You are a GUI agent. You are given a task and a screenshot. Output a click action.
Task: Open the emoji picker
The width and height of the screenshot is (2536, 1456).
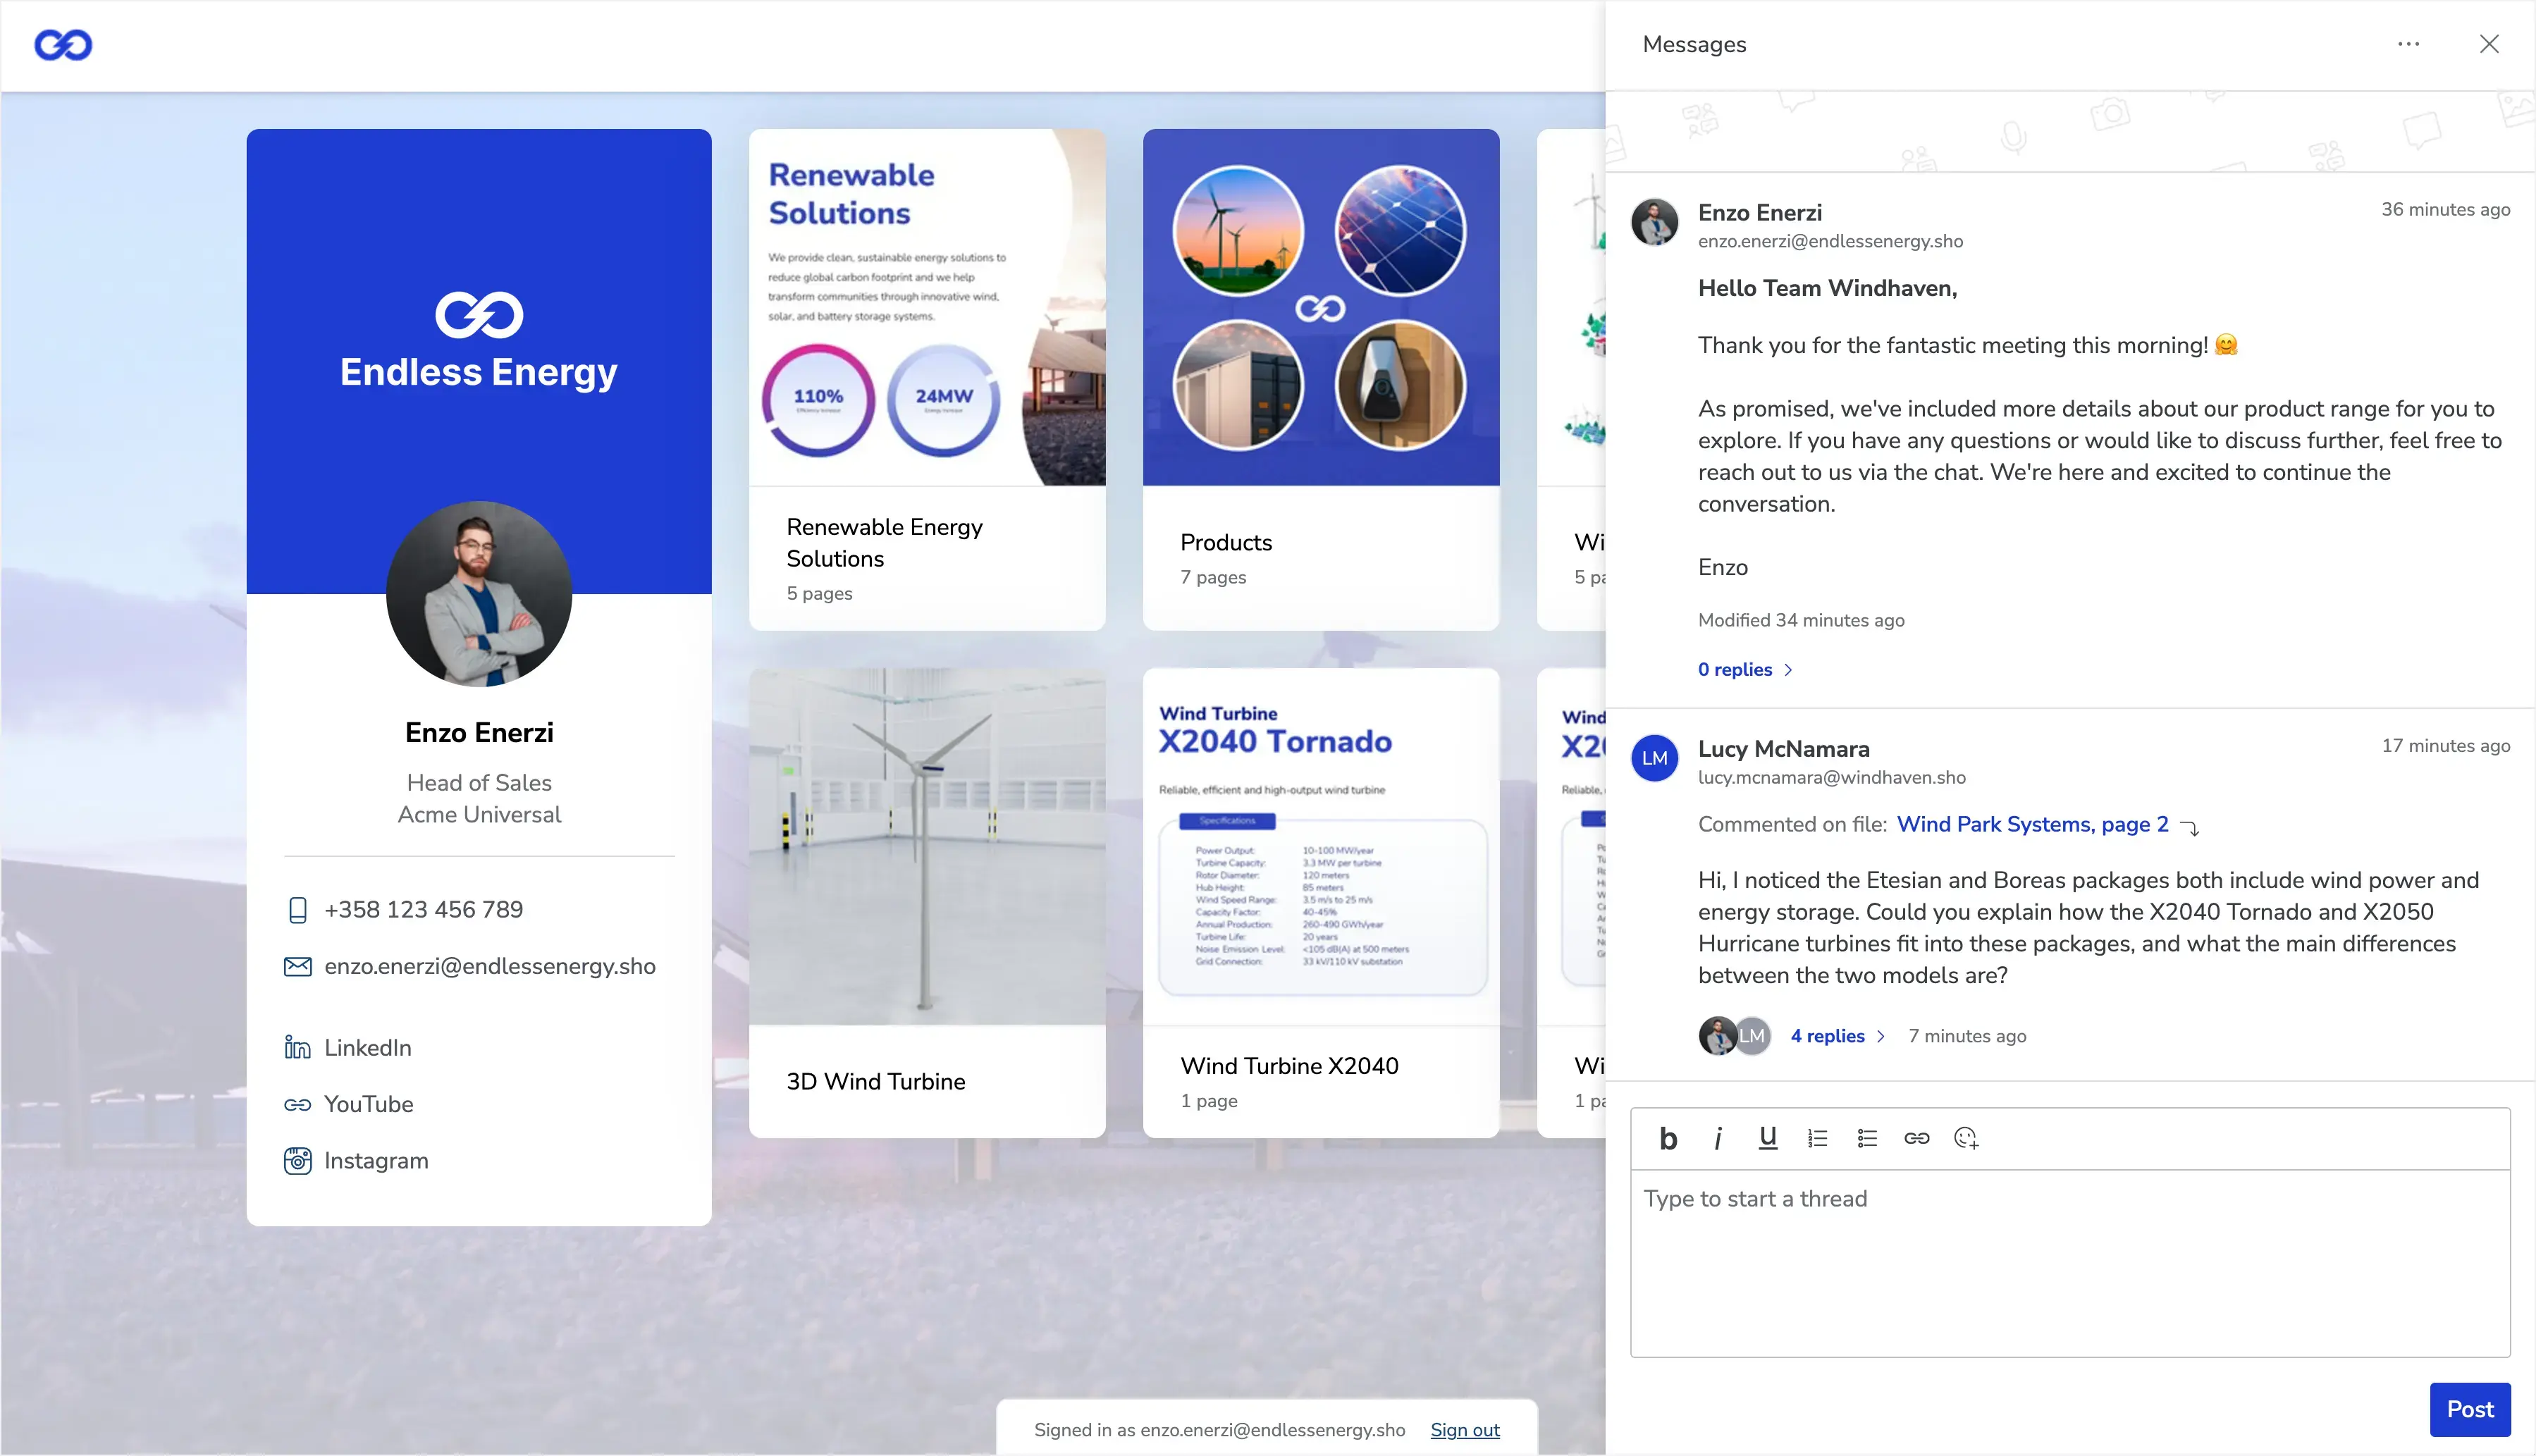click(x=1966, y=1138)
